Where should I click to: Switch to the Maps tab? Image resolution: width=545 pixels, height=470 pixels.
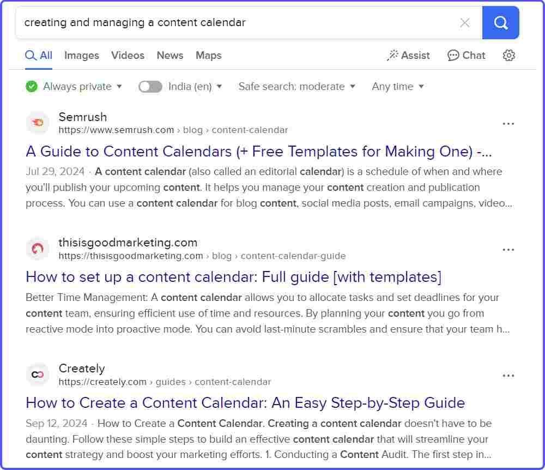tap(209, 55)
